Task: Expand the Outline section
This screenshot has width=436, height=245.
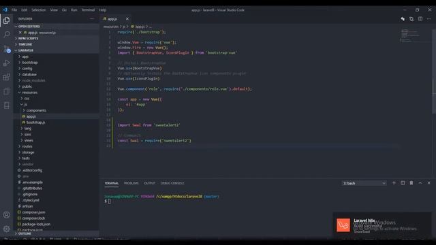Action: tap(56, 233)
